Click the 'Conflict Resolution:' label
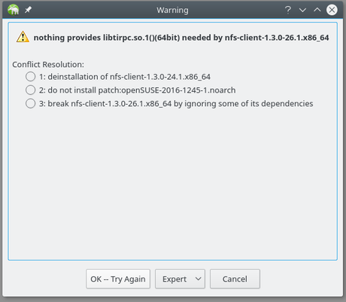The height and width of the screenshot is (302, 346). [48, 65]
